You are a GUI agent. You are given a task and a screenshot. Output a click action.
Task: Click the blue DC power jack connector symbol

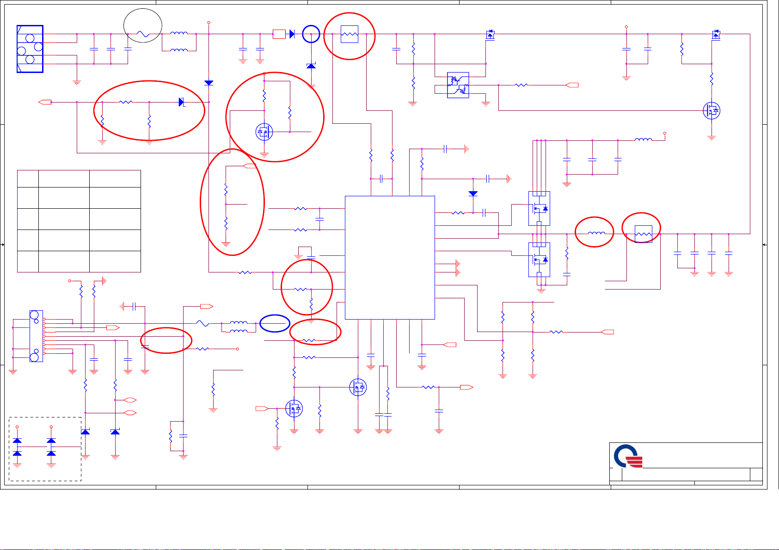[x=30, y=49]
